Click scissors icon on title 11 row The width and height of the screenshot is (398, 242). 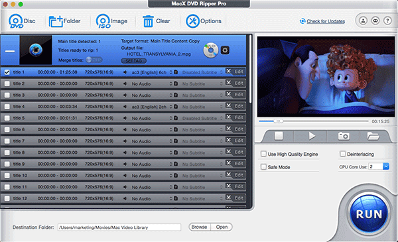228,186
